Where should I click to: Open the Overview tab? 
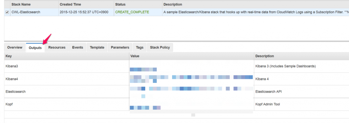click(x=15, y=48)
